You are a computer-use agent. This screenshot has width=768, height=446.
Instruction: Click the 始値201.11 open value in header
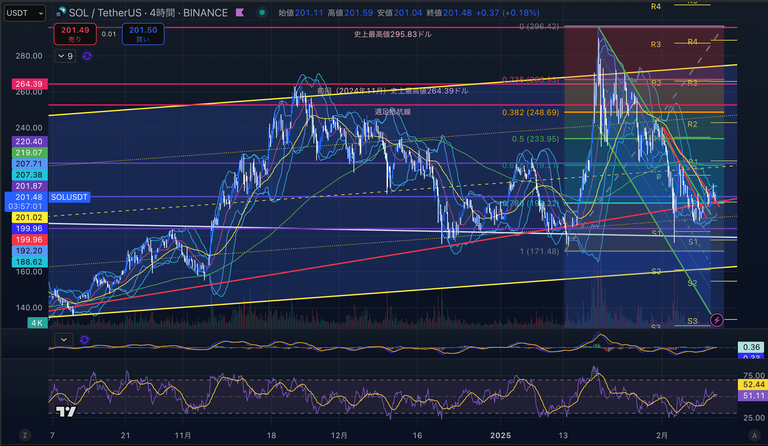[x=301, y=13]
